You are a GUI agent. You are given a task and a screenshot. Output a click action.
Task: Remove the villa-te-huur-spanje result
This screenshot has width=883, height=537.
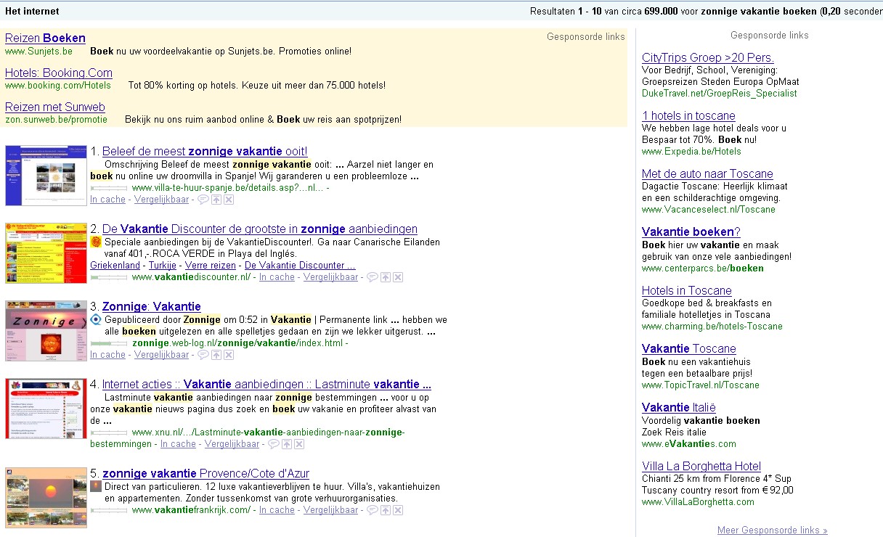[229, 200]
